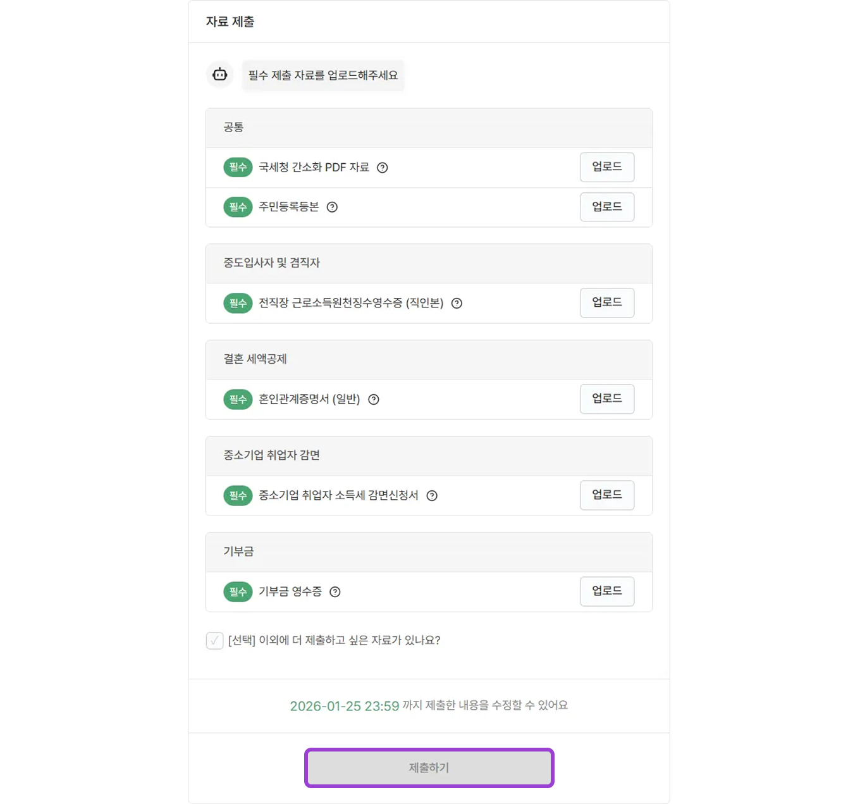Show info for 중소기업 취업자 소득세 감면신청서
The width and height of the screenshot is (860, 804).
click(432, 495)
